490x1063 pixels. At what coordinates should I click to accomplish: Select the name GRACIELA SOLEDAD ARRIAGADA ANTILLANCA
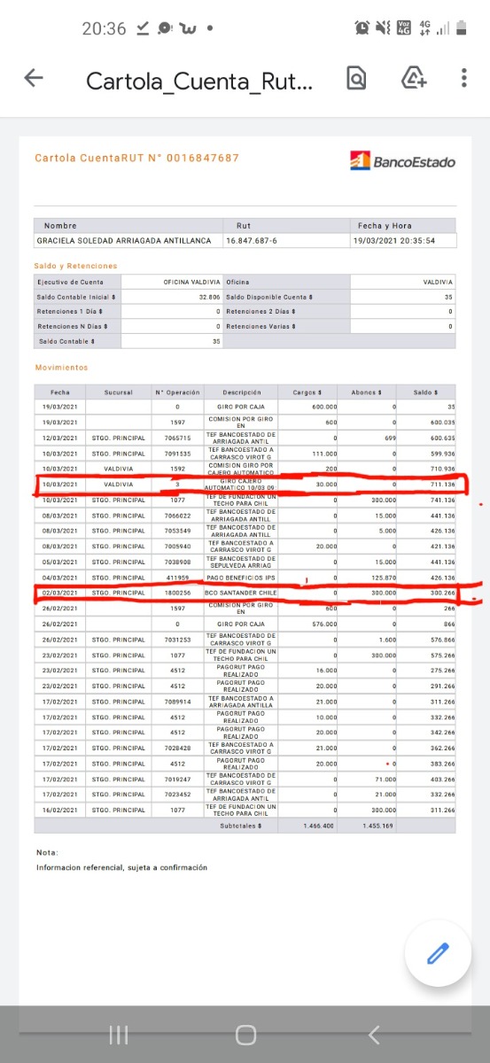(124, 240)
